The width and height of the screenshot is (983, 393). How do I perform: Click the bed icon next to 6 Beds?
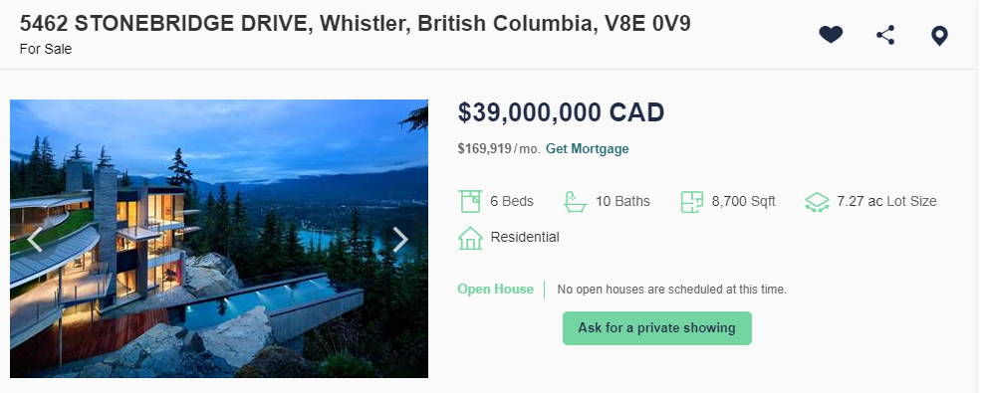tap(470, 202)
